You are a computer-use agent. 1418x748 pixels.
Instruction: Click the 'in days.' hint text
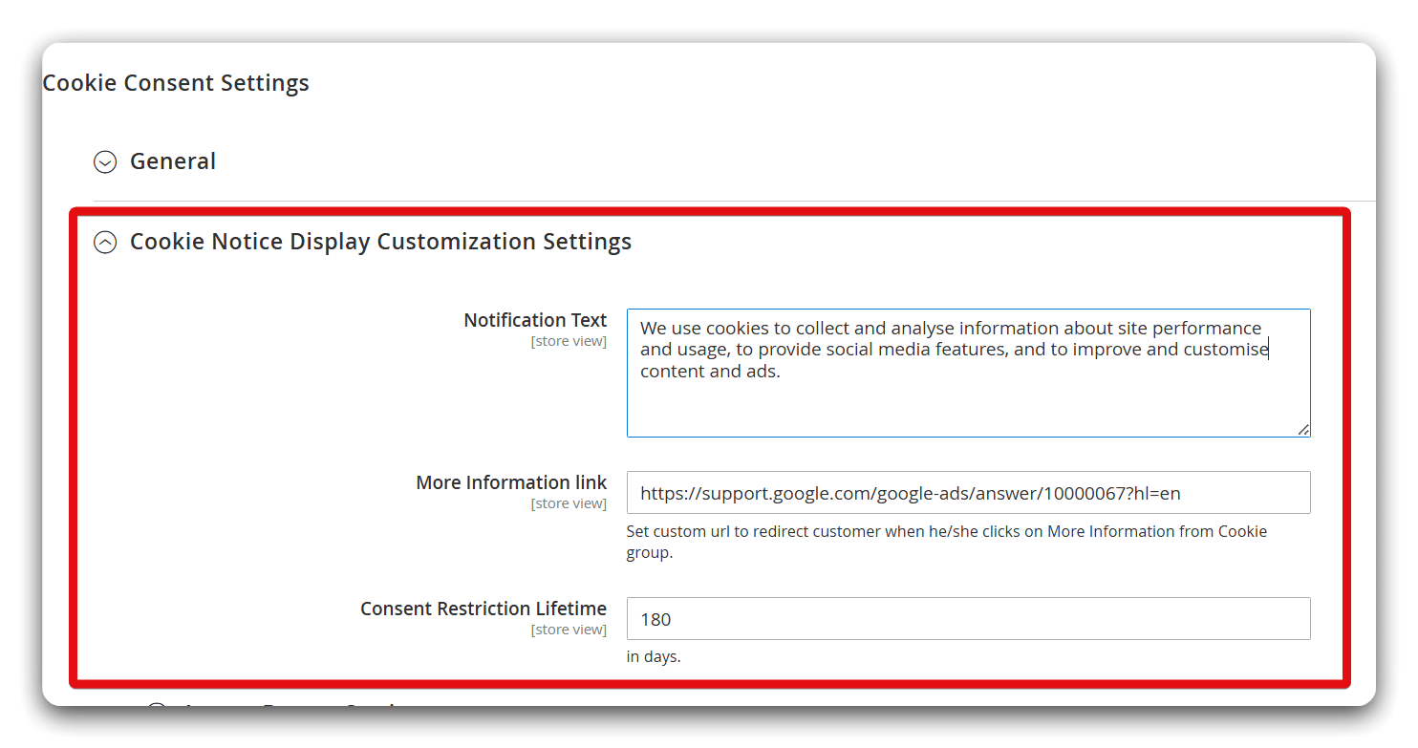pyautogui.click(x=654, y=656)
